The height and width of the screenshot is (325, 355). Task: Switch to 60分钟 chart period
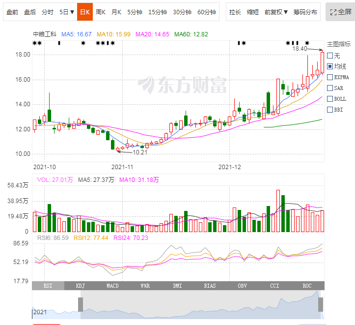(207, 12)
